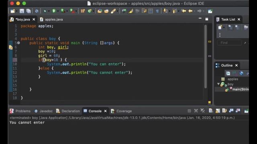Close the Outline view

pos(237,66)
